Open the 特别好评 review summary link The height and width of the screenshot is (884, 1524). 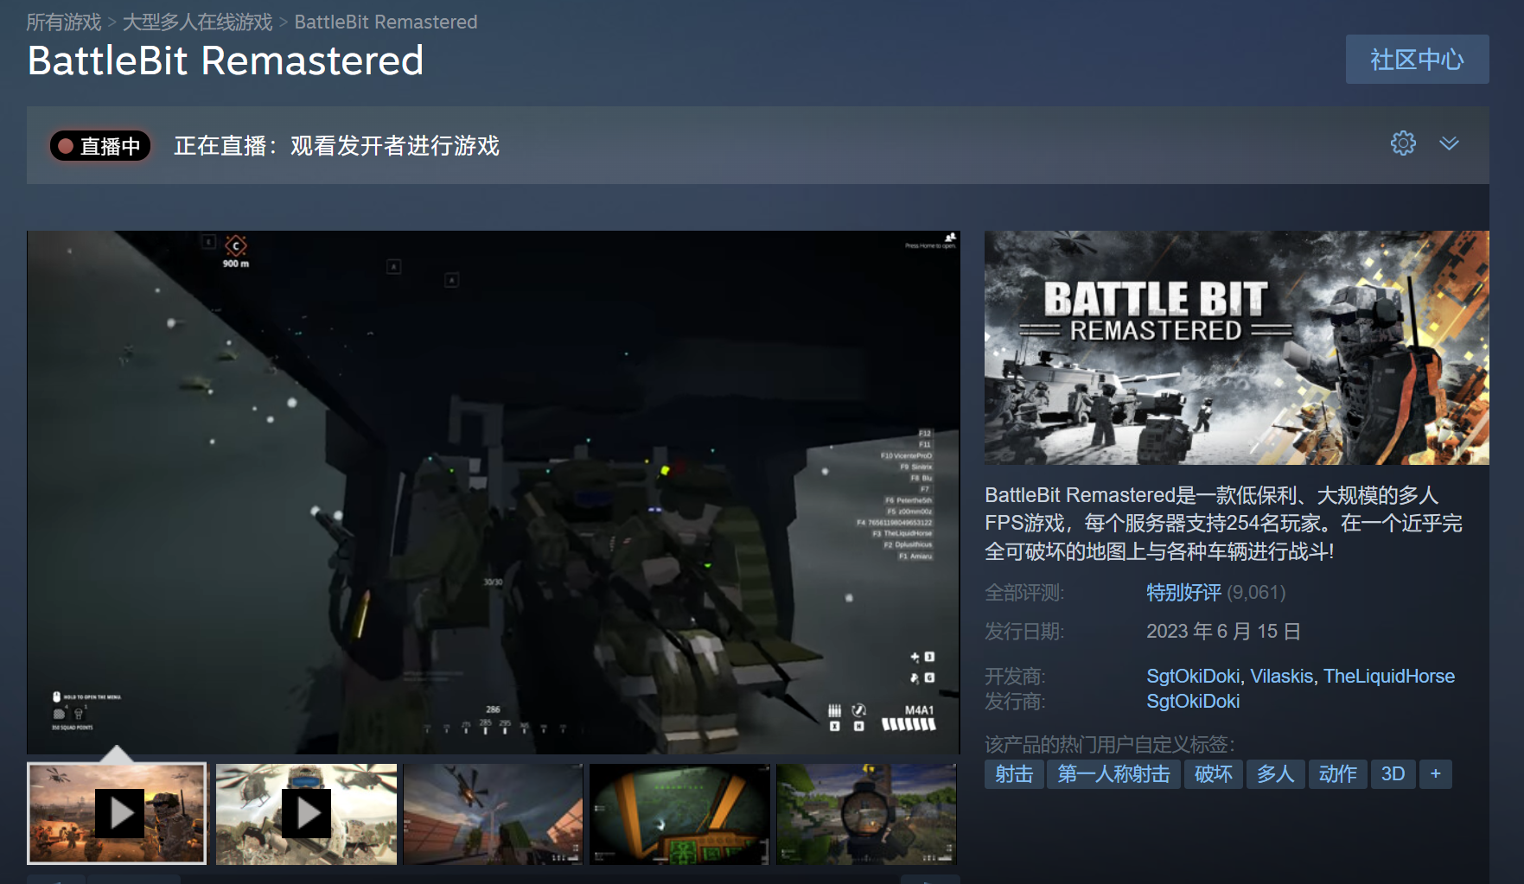point(1183,593)
